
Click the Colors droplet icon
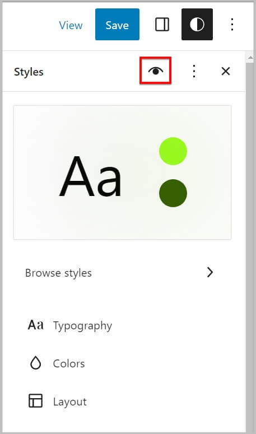point(35,363)
